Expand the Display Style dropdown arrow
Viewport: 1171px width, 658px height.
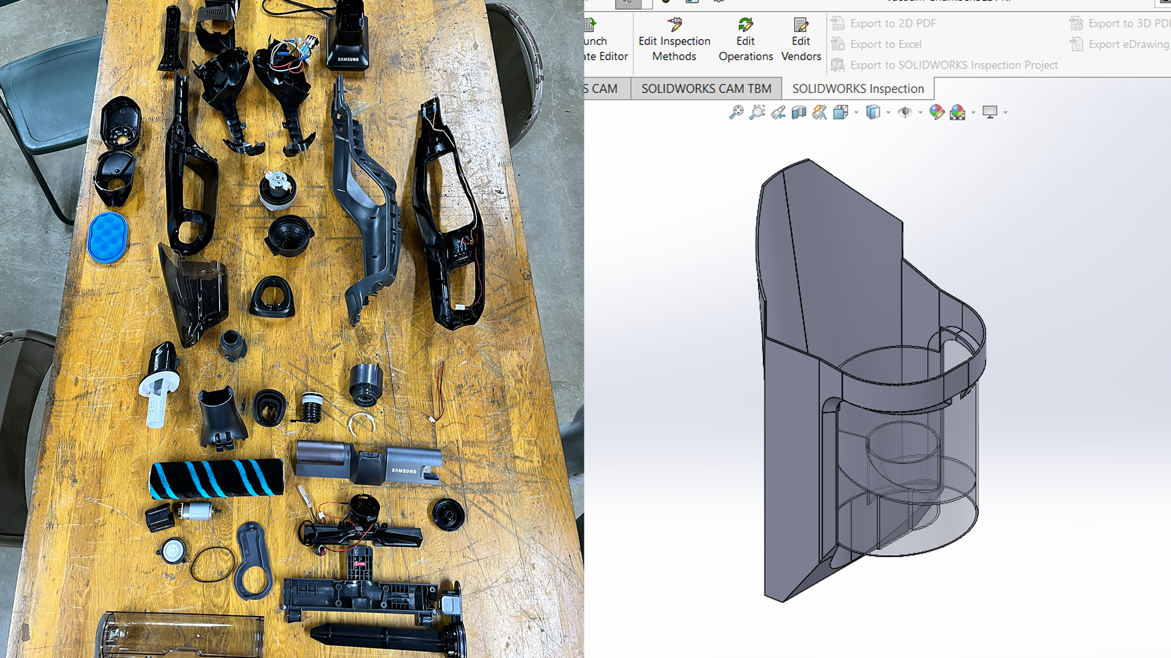(x=888, y=113)
